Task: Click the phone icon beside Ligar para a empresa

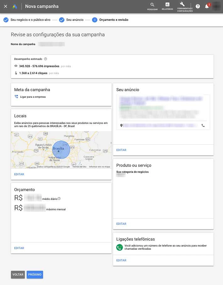Action: pyautogui.click(x=16, y=96)
